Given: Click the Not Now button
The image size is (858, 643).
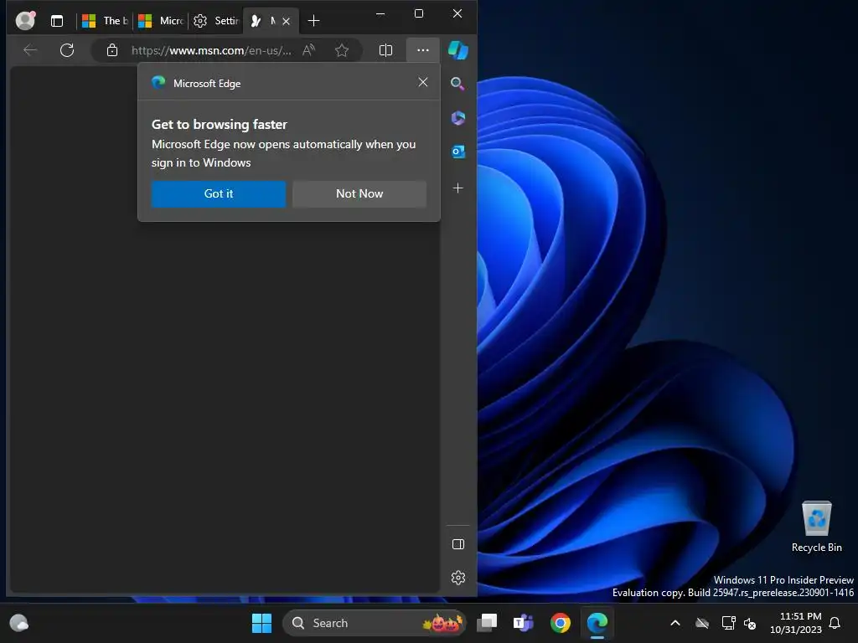Looking at the screenshot, I should (x=359, y=193).
